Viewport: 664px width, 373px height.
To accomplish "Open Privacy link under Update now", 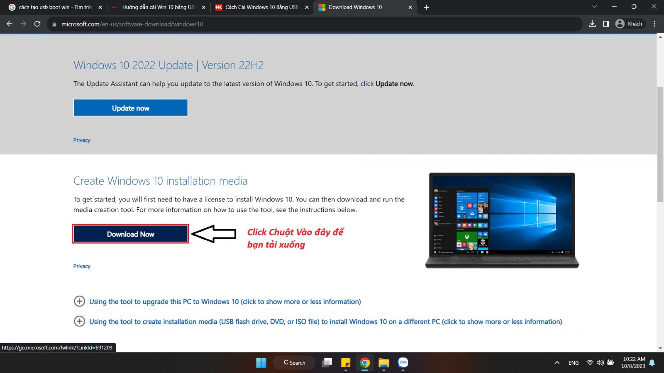I will [x=82, y=140].
